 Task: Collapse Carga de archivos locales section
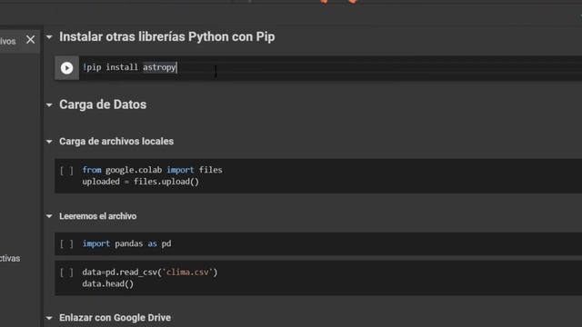[49, 142]
